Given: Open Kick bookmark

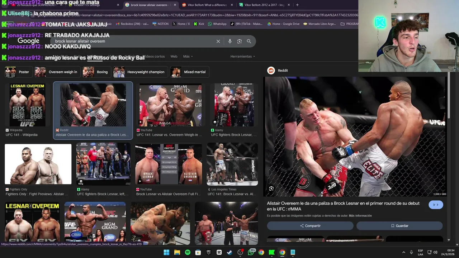Looking at the screenshot, I should point(199,24).
